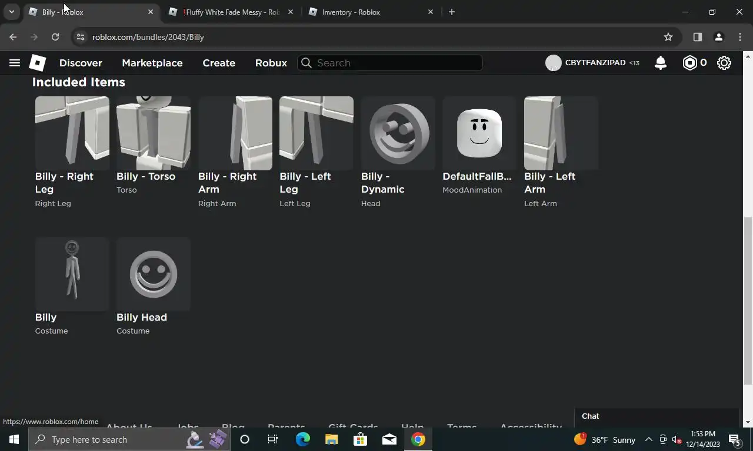Click the Billy - Torso title link
Screen dimensions: 753x451
146,176
